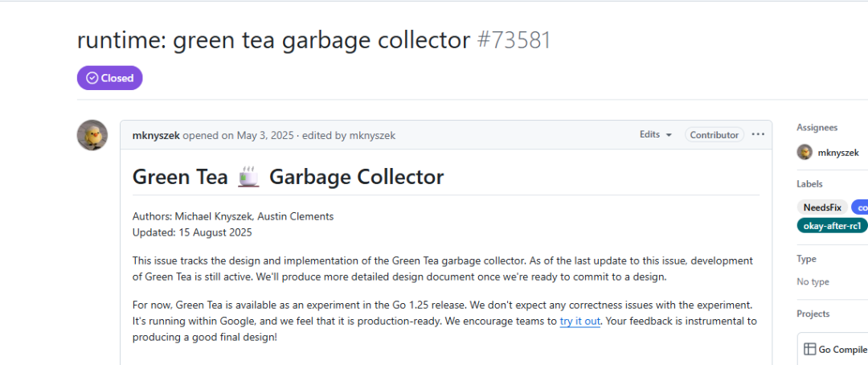The image size is (868, 365).
Task: Open the "try it out" link
Action: click(x=579, y=321)
